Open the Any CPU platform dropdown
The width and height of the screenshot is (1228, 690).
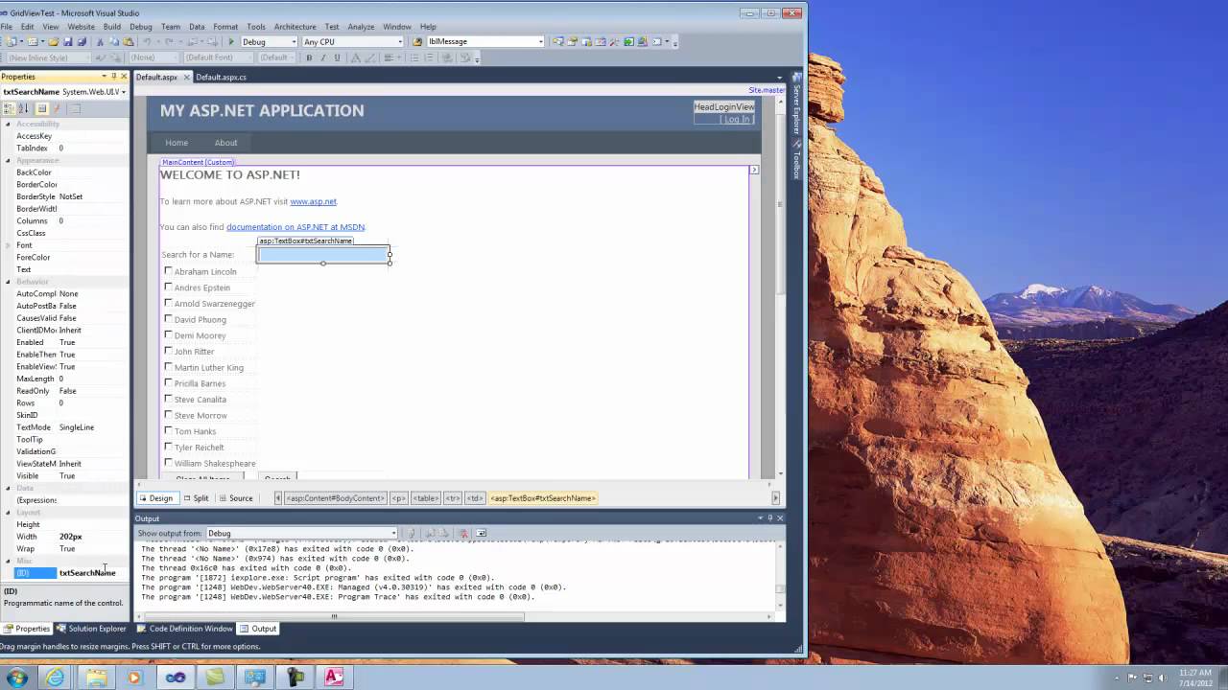(400, 42)
